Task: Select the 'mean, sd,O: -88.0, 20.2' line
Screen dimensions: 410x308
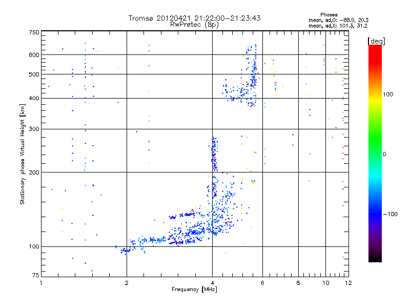Action: coord(339,20)
